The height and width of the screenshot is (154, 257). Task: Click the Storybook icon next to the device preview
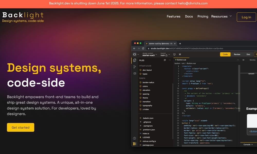coord(180,54)
